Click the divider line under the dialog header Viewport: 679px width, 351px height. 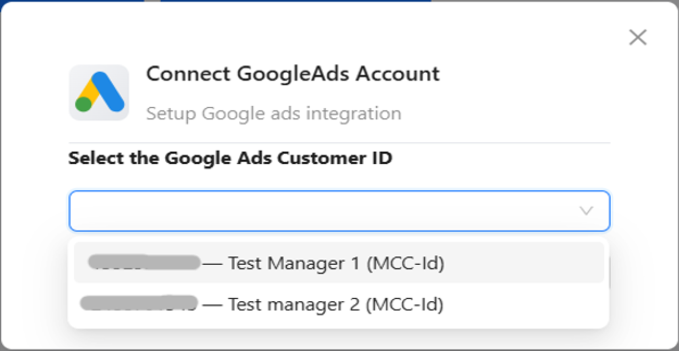click(339, 142)
